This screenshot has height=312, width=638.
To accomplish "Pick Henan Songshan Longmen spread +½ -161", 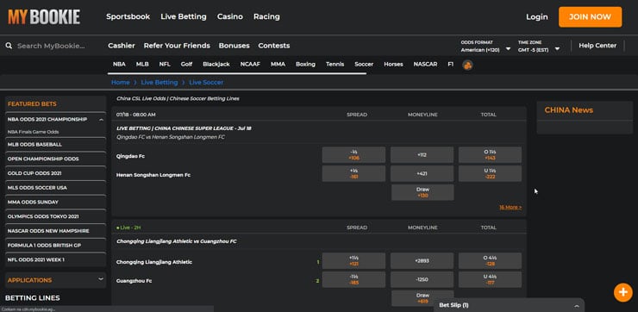I will [x=353, y=174].
